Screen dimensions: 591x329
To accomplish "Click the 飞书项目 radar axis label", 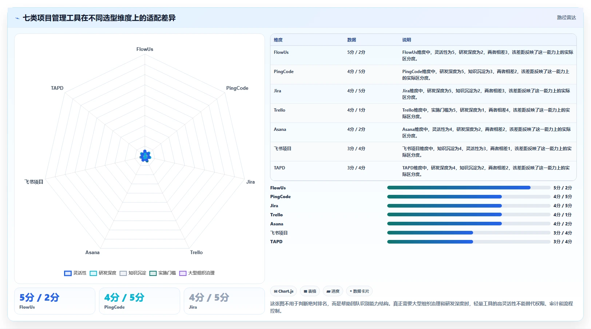I will (x=34, y=182).
